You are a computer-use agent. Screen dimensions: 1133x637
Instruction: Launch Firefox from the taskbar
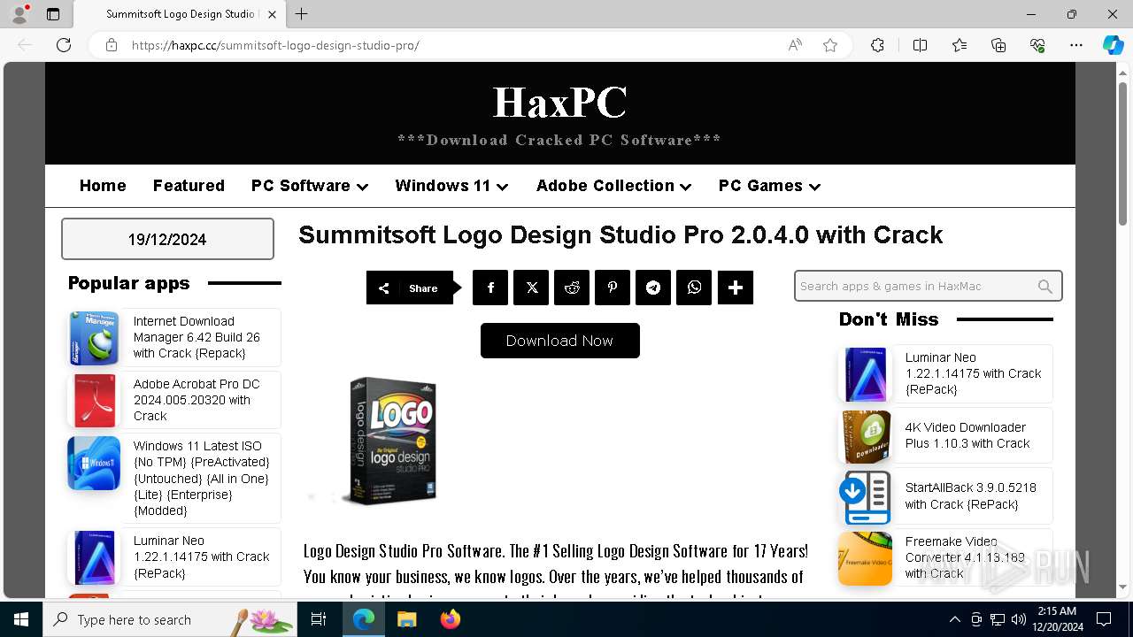pos(450,619)
